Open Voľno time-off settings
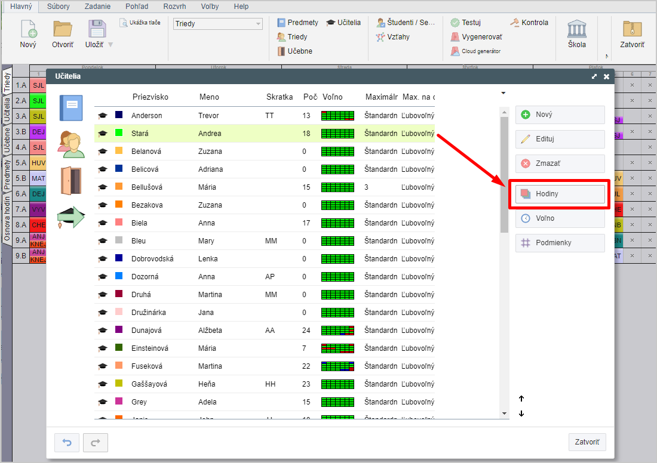This screenshot has width=657, height=463. [560, 218]
